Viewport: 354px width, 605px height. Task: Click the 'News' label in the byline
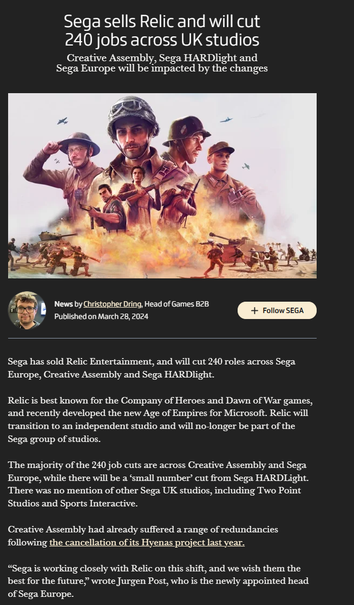click(x=64, y=304)
